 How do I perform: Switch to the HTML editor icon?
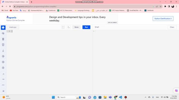click(x=3, y=45)
